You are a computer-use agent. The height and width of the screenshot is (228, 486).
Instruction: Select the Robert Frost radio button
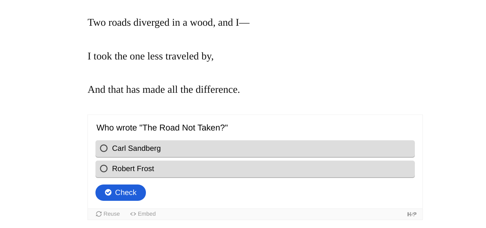click(x=104, y=169)
